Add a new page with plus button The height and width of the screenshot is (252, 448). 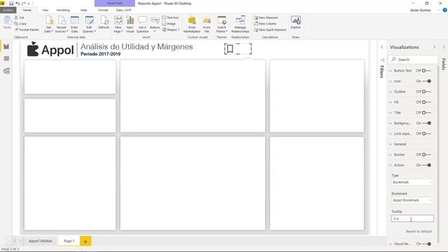point(85,241)
